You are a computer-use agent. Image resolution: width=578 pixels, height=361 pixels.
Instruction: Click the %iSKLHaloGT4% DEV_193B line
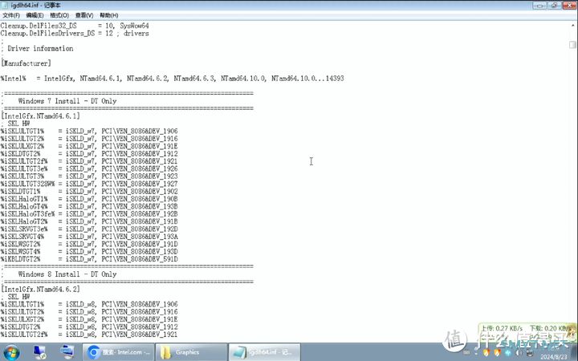click(89, 206)
